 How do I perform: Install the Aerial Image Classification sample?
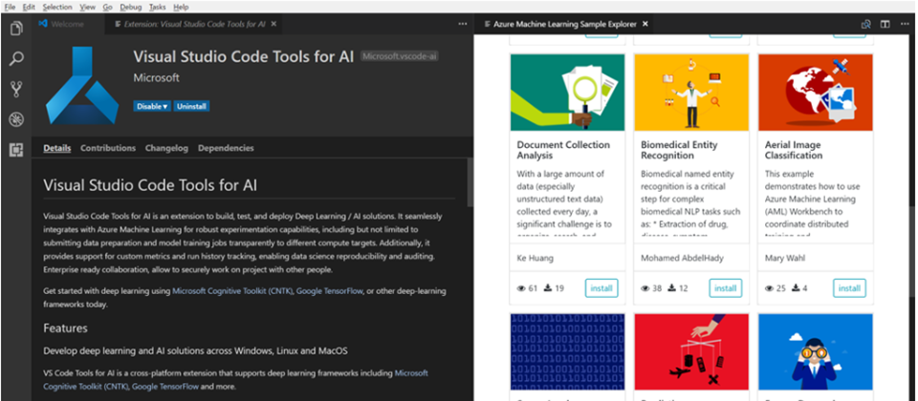coord(848,288)
